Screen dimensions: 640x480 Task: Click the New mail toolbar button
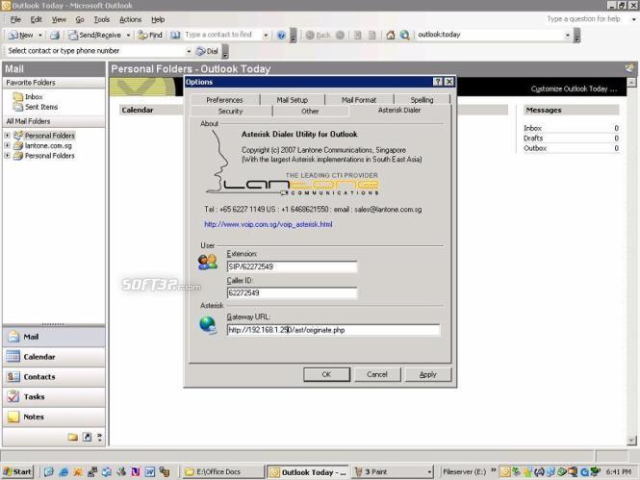(x=21, y=35)
